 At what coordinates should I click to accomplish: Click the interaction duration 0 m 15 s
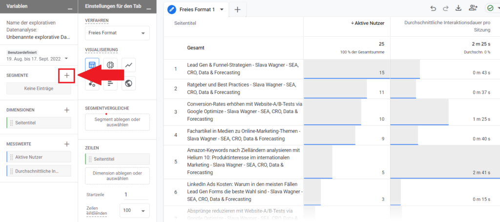(x=481, y=200)
